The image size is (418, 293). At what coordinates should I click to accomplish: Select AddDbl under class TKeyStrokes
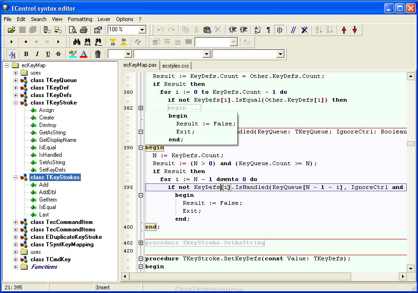(x=48, y=192)
